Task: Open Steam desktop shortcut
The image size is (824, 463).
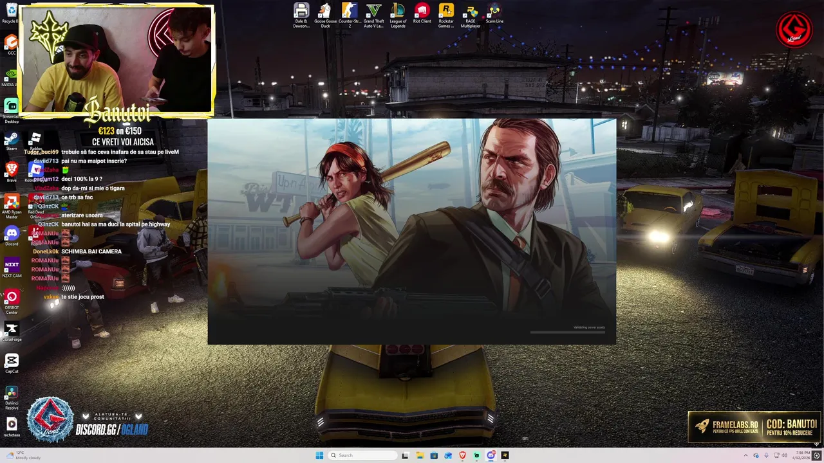Action: pos(11,141)
